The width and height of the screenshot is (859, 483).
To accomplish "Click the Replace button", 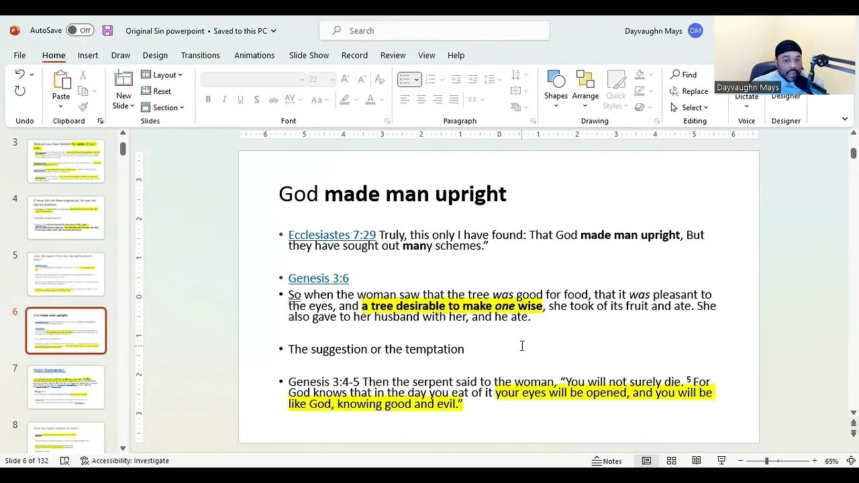I will tap(689, 91).
